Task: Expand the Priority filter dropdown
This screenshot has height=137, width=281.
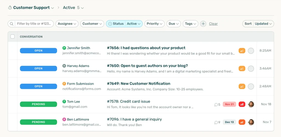Action: [x=154, y=24]
